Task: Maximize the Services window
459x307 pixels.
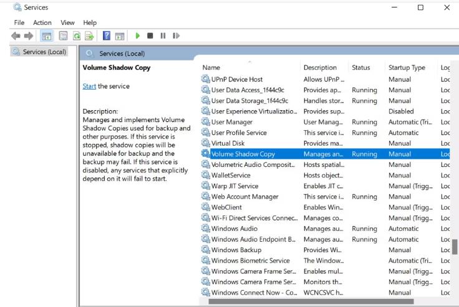Action: click(420, 7)
